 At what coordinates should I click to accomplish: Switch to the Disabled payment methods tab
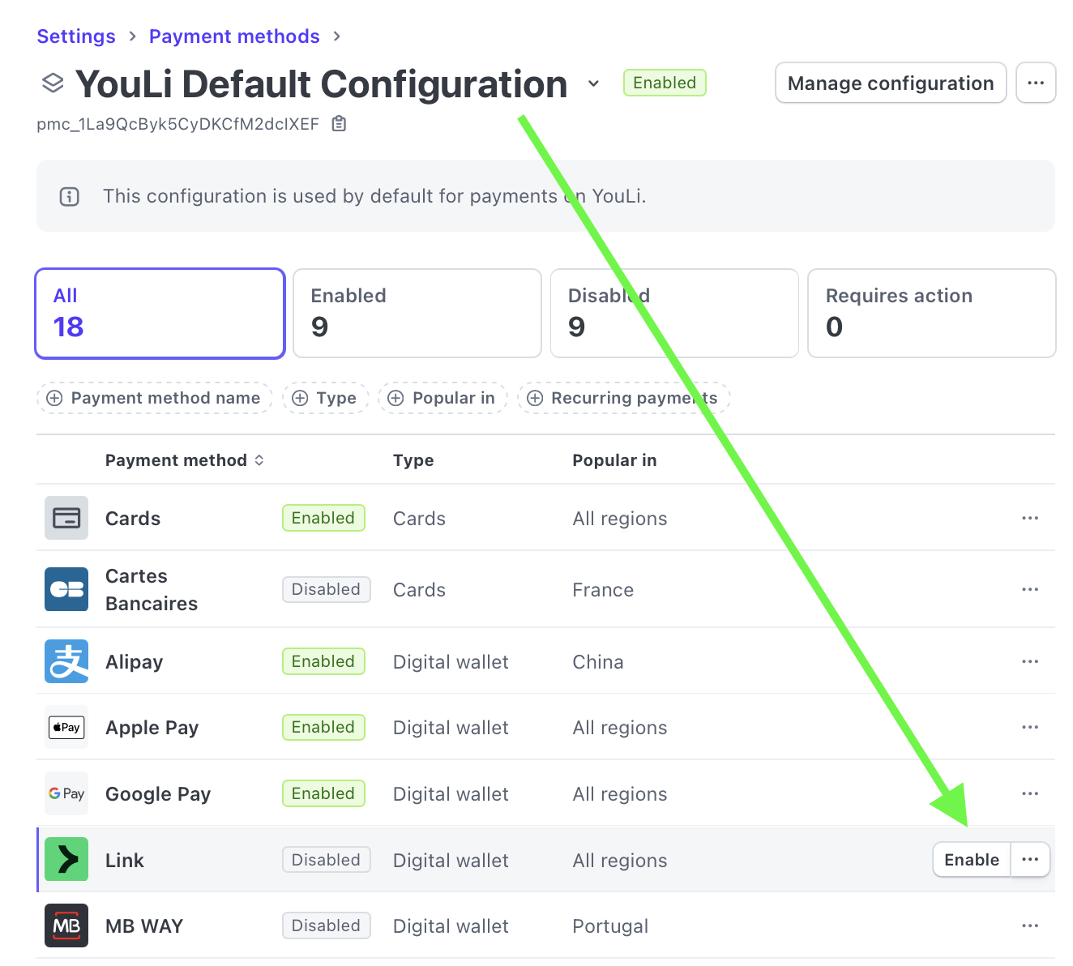tap(673, 313)
